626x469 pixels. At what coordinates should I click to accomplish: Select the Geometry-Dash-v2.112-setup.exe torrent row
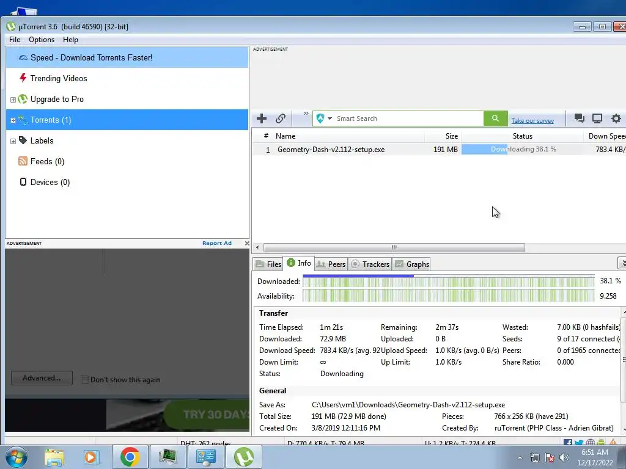pos(439,149)
